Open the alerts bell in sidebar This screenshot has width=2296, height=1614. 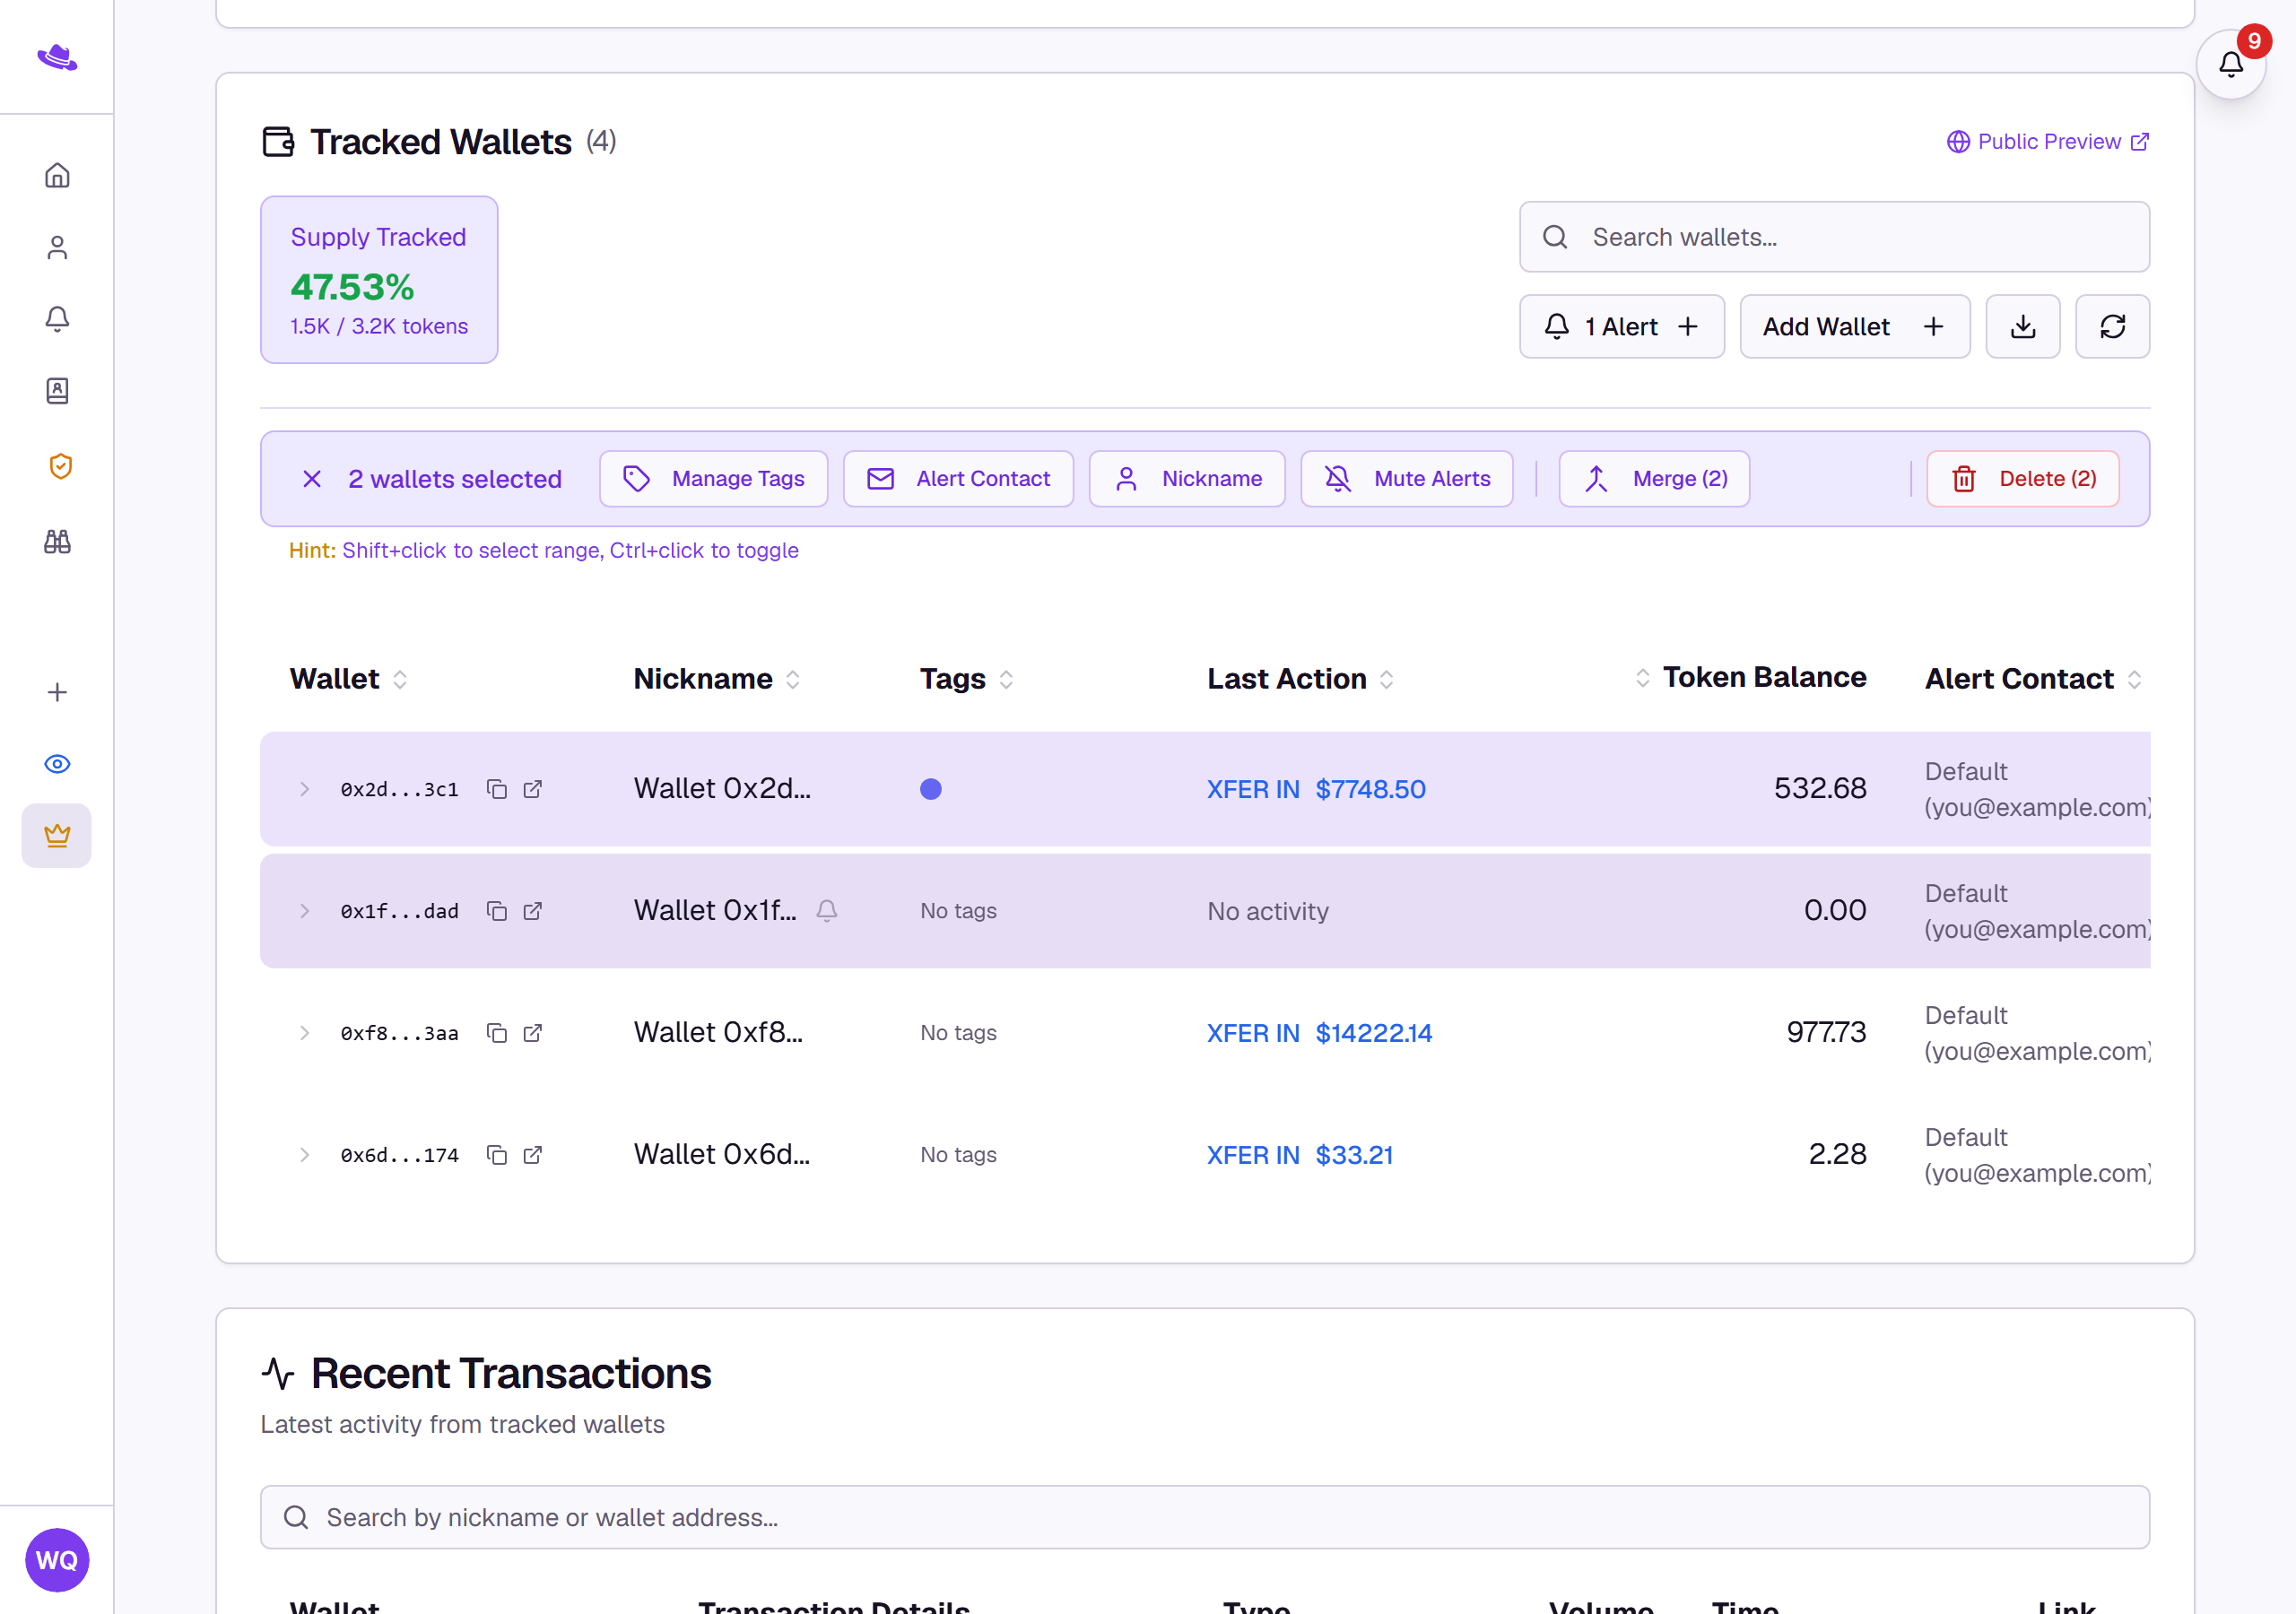coord(57,319)
